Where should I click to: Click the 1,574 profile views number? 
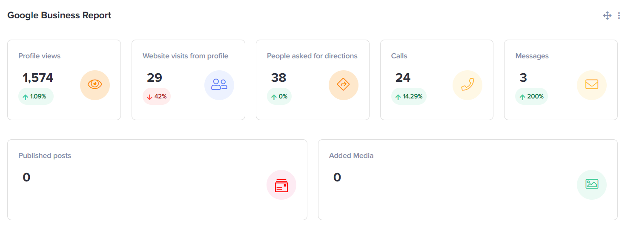(38, 78)
